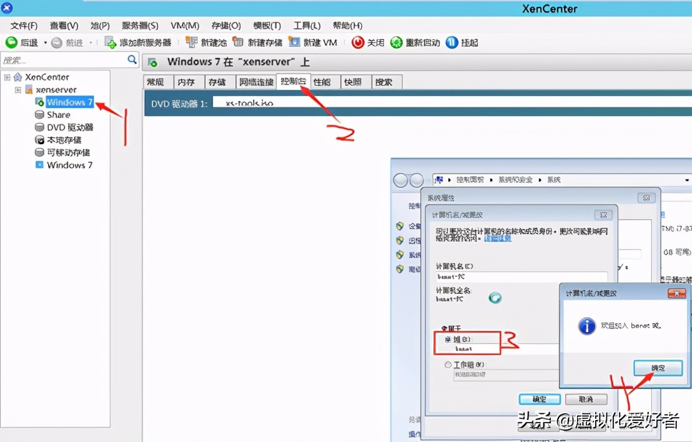This screenshot has width=692, height=442.
Task: Click the 本地存储 (local storage) icon
Action: click(39, 140)
